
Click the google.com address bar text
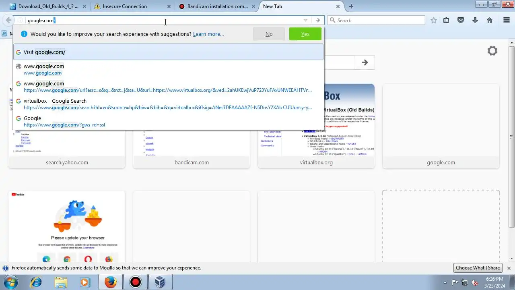click(x=41, y=20)
